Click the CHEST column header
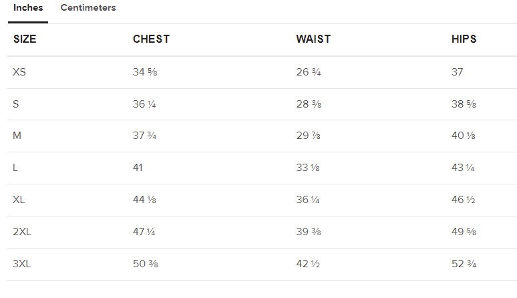Image resolution: width=517 pixels, height=298 pixels. [x=151, y=39]
